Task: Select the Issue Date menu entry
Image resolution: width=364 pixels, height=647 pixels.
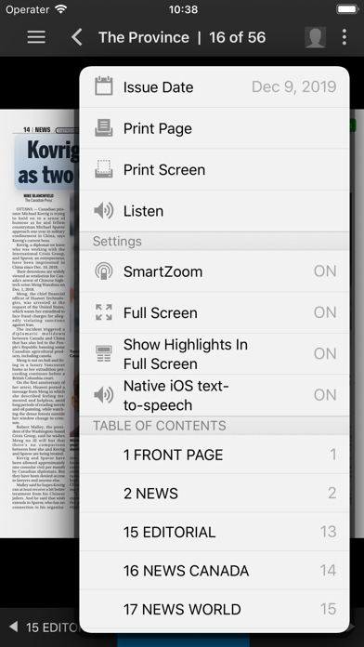Action: coord(214,87)
